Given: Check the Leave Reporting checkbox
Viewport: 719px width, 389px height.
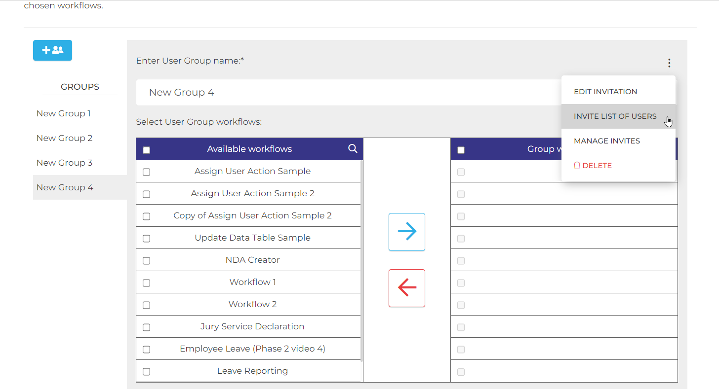Looking at the screenshot, I should (x=146, y=372).
